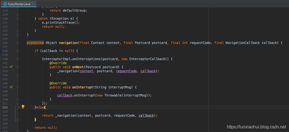
Task: Click the 'catch' keyword on line 130
Action: tap(43, 19)
